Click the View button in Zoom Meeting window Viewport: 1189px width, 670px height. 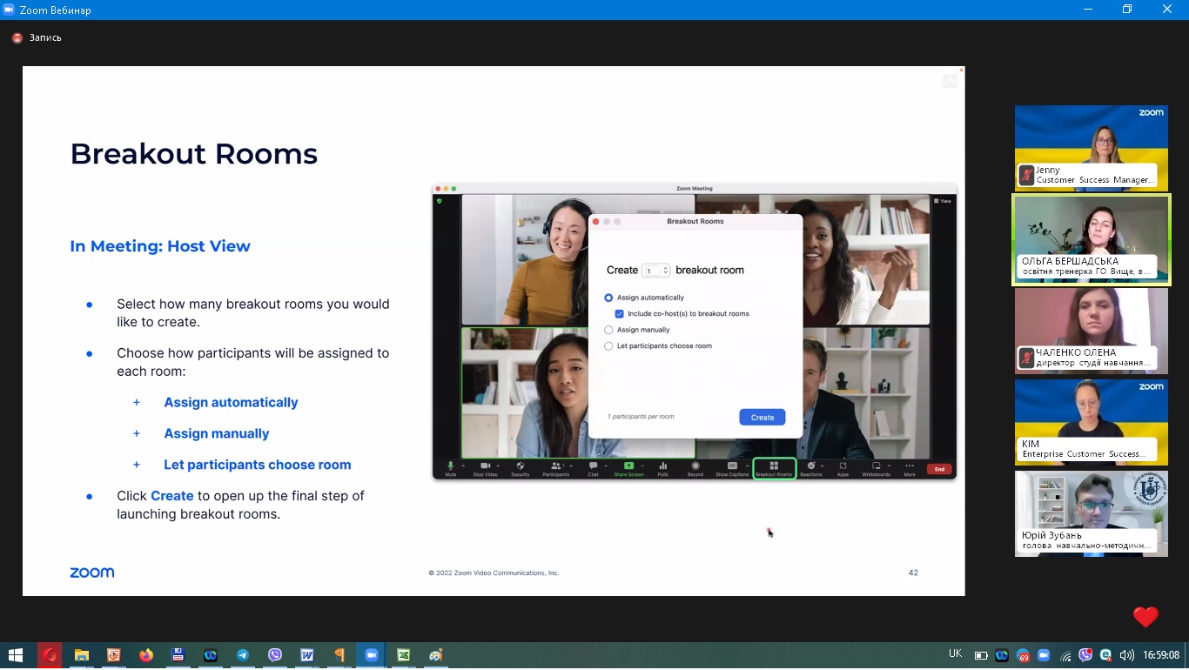943,201
